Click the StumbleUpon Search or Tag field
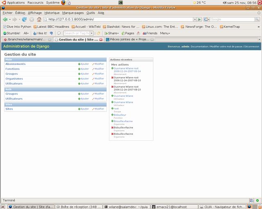The width and height of the screenshot is (262, 209). [x=77, y=33]
